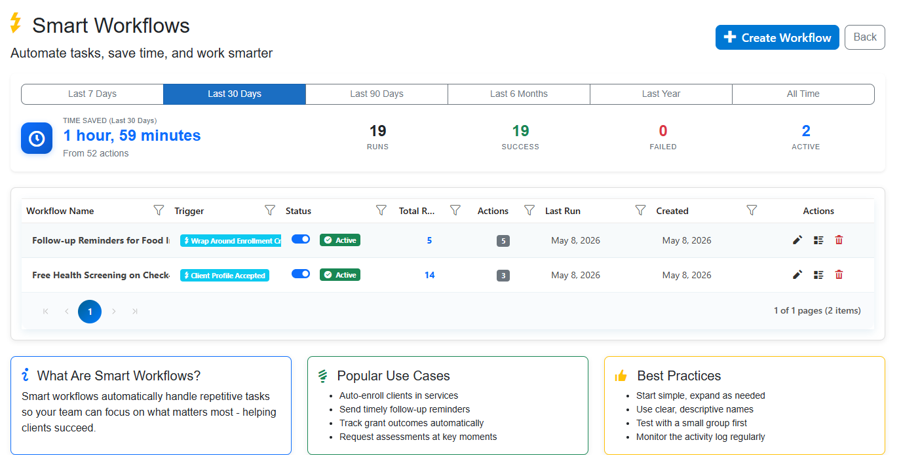Click '1 of 1 pages (2 items)' text
901x455 pixels.
pos(817,310)
